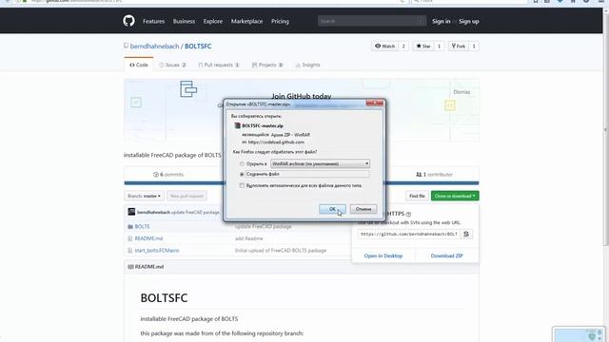Click 'add Readme' commit message
The height and width of the screenshot is (342, 609).
[x=249, y=238]
